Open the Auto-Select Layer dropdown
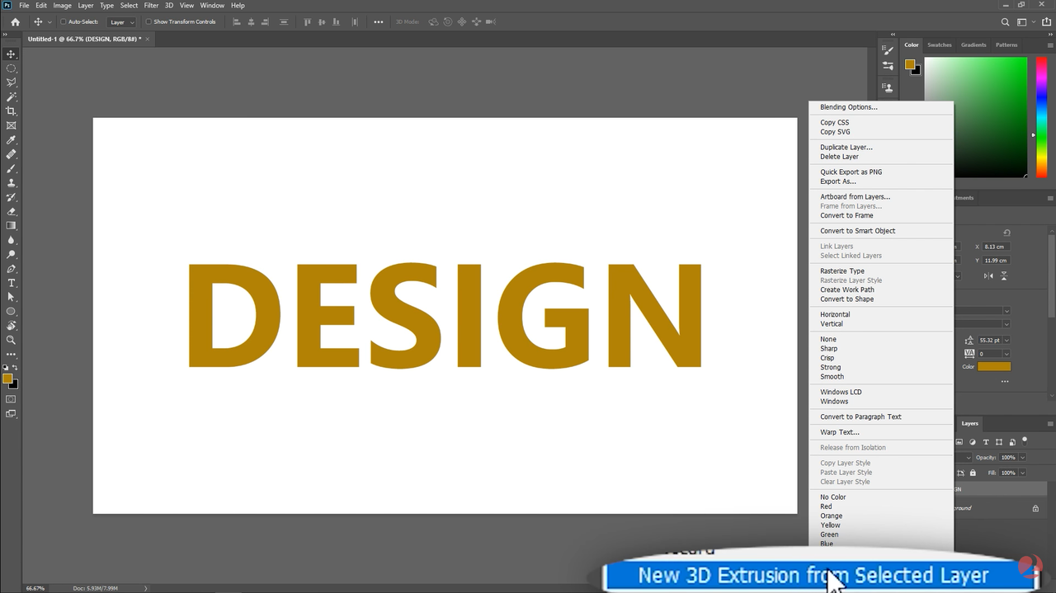The image size is (1056, 593). pyautogui.click(x=121, y=22)
